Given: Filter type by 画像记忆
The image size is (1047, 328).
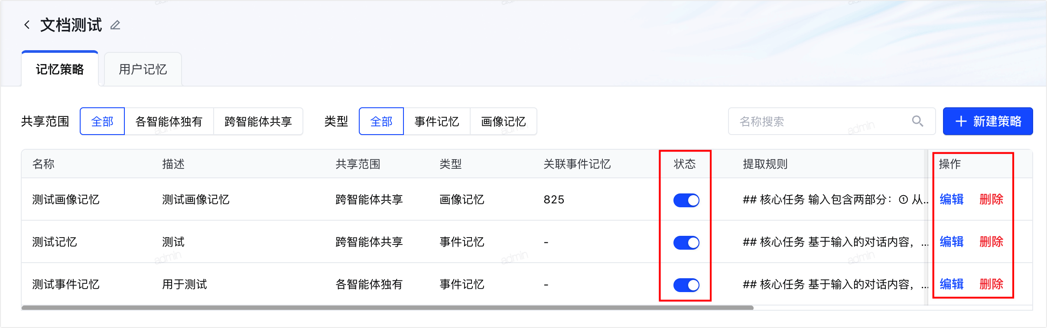Looking at the screenshot, I should pyautogui.click(x=504, y=122).
